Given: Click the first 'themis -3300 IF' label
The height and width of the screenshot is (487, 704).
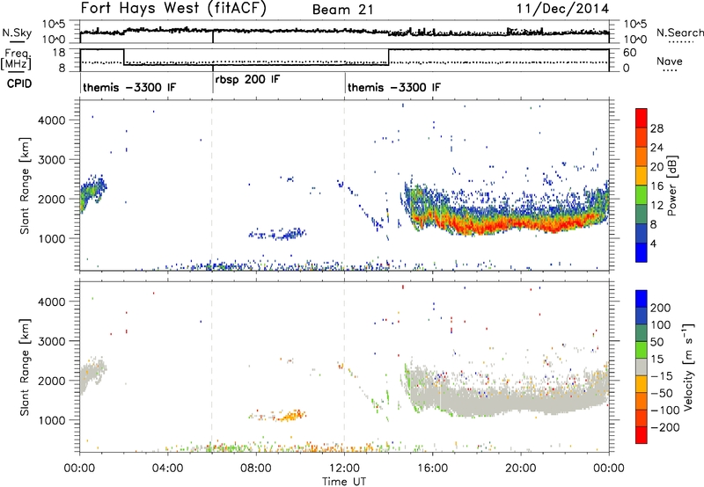Looking at the screenshot, I should click(129, 87).
